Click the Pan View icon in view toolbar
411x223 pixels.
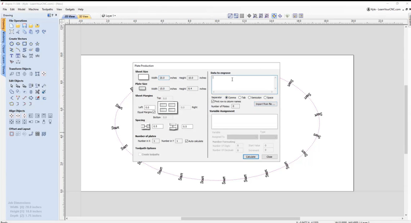(249, 16)
